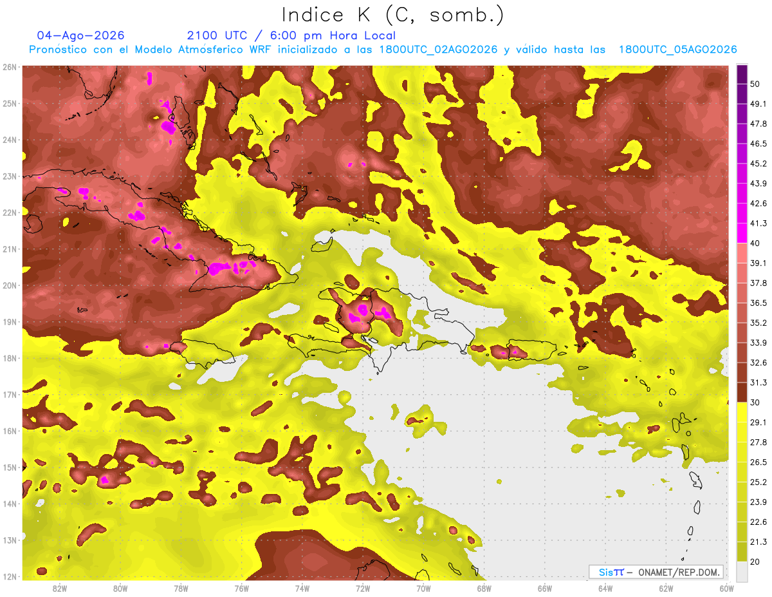772x597 pixels.
Task: Click the colorbar value '45.2'
Action: (x=758, y=164)
